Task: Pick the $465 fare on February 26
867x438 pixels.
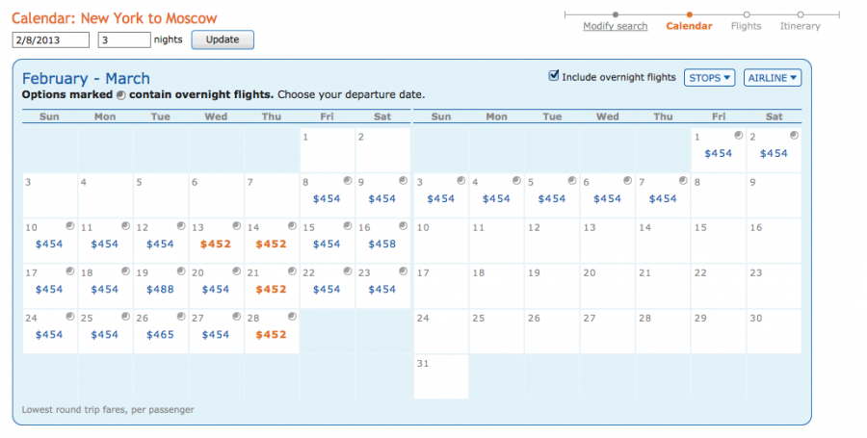Action: pos(160,335)
